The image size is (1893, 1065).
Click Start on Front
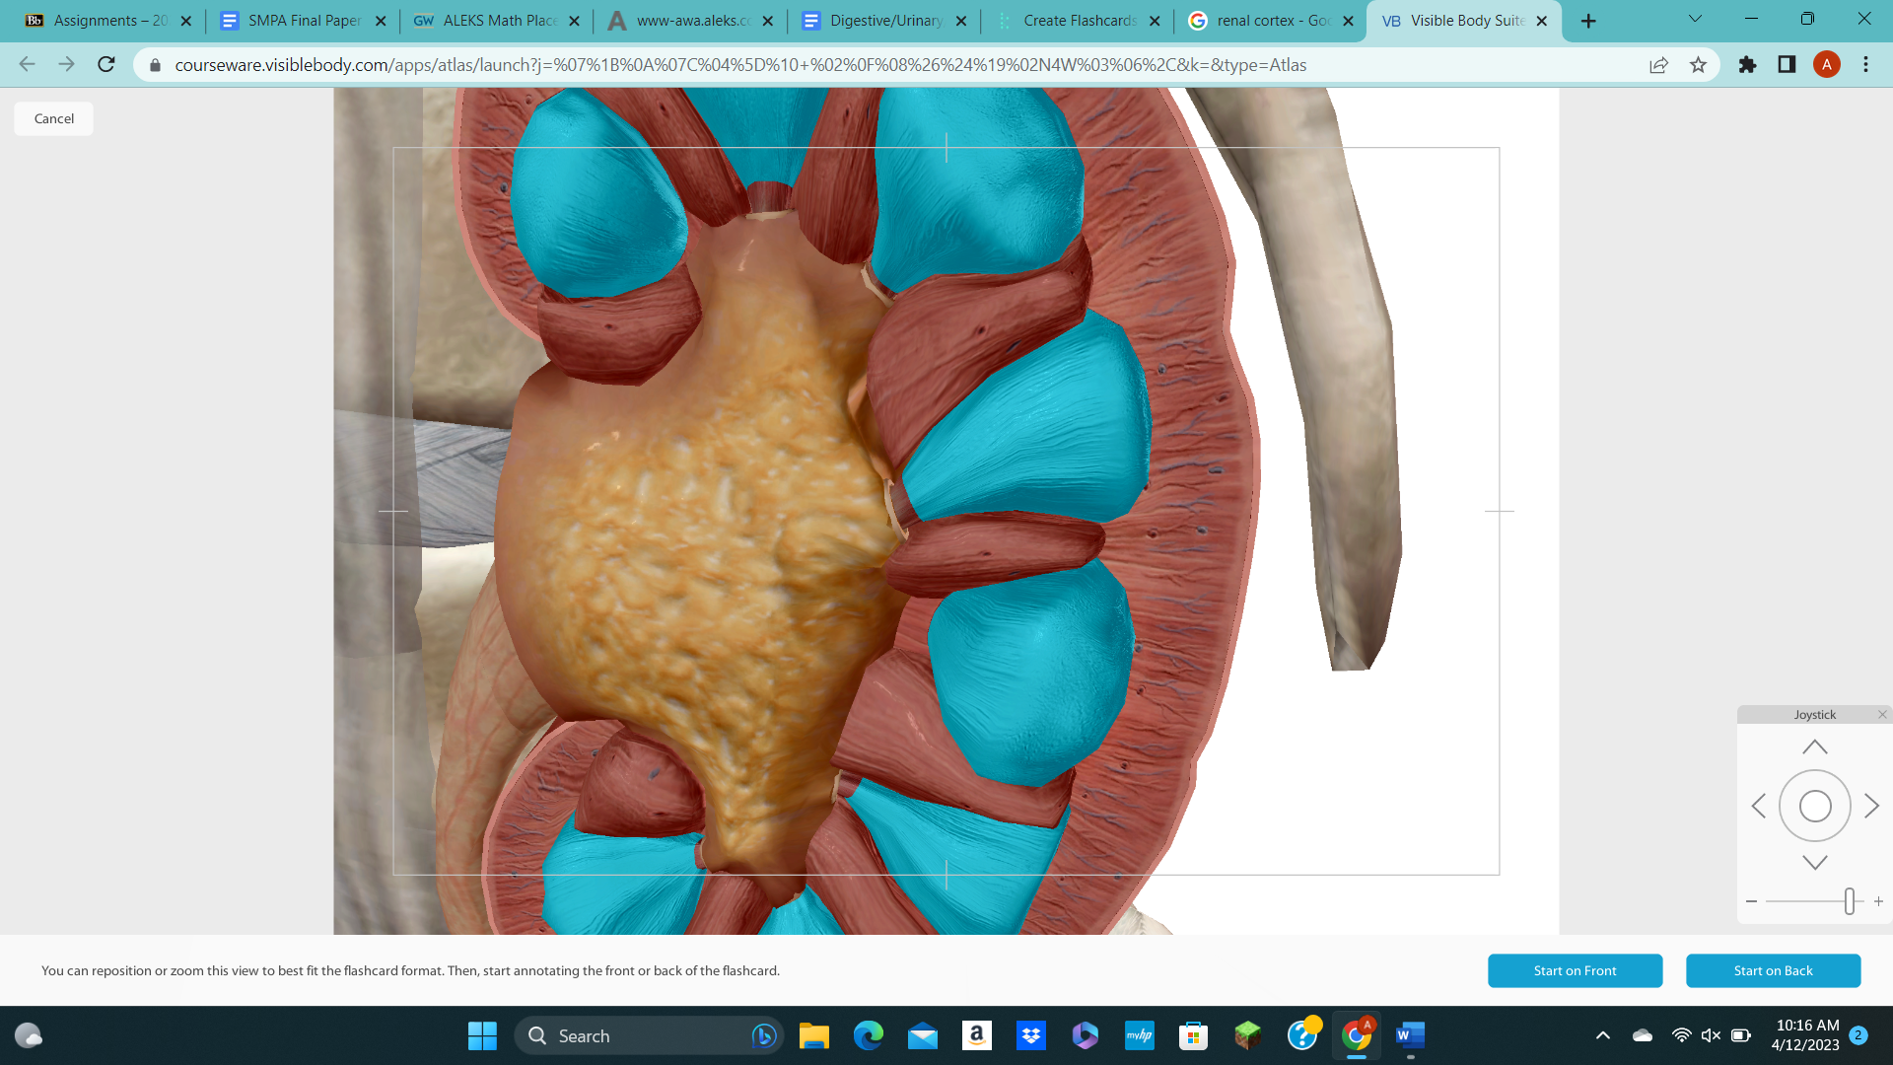pyautogui.click(x=1575, y=970)
